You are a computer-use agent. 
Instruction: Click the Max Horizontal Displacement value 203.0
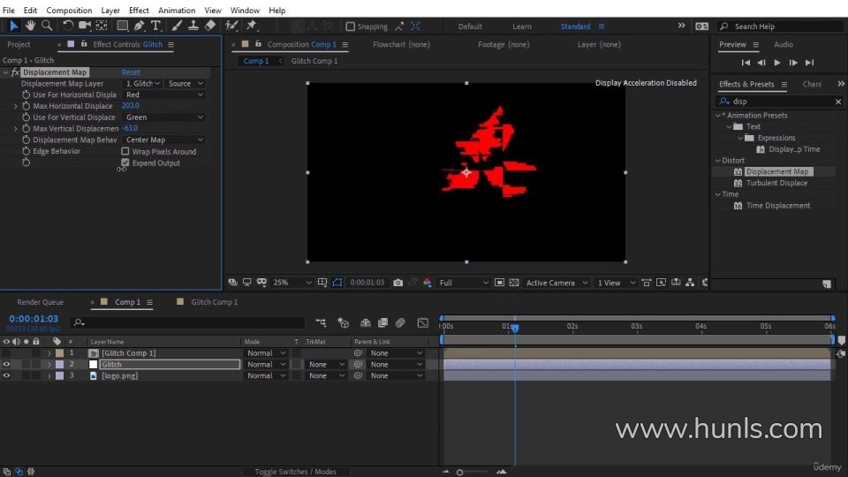[131, 106]
